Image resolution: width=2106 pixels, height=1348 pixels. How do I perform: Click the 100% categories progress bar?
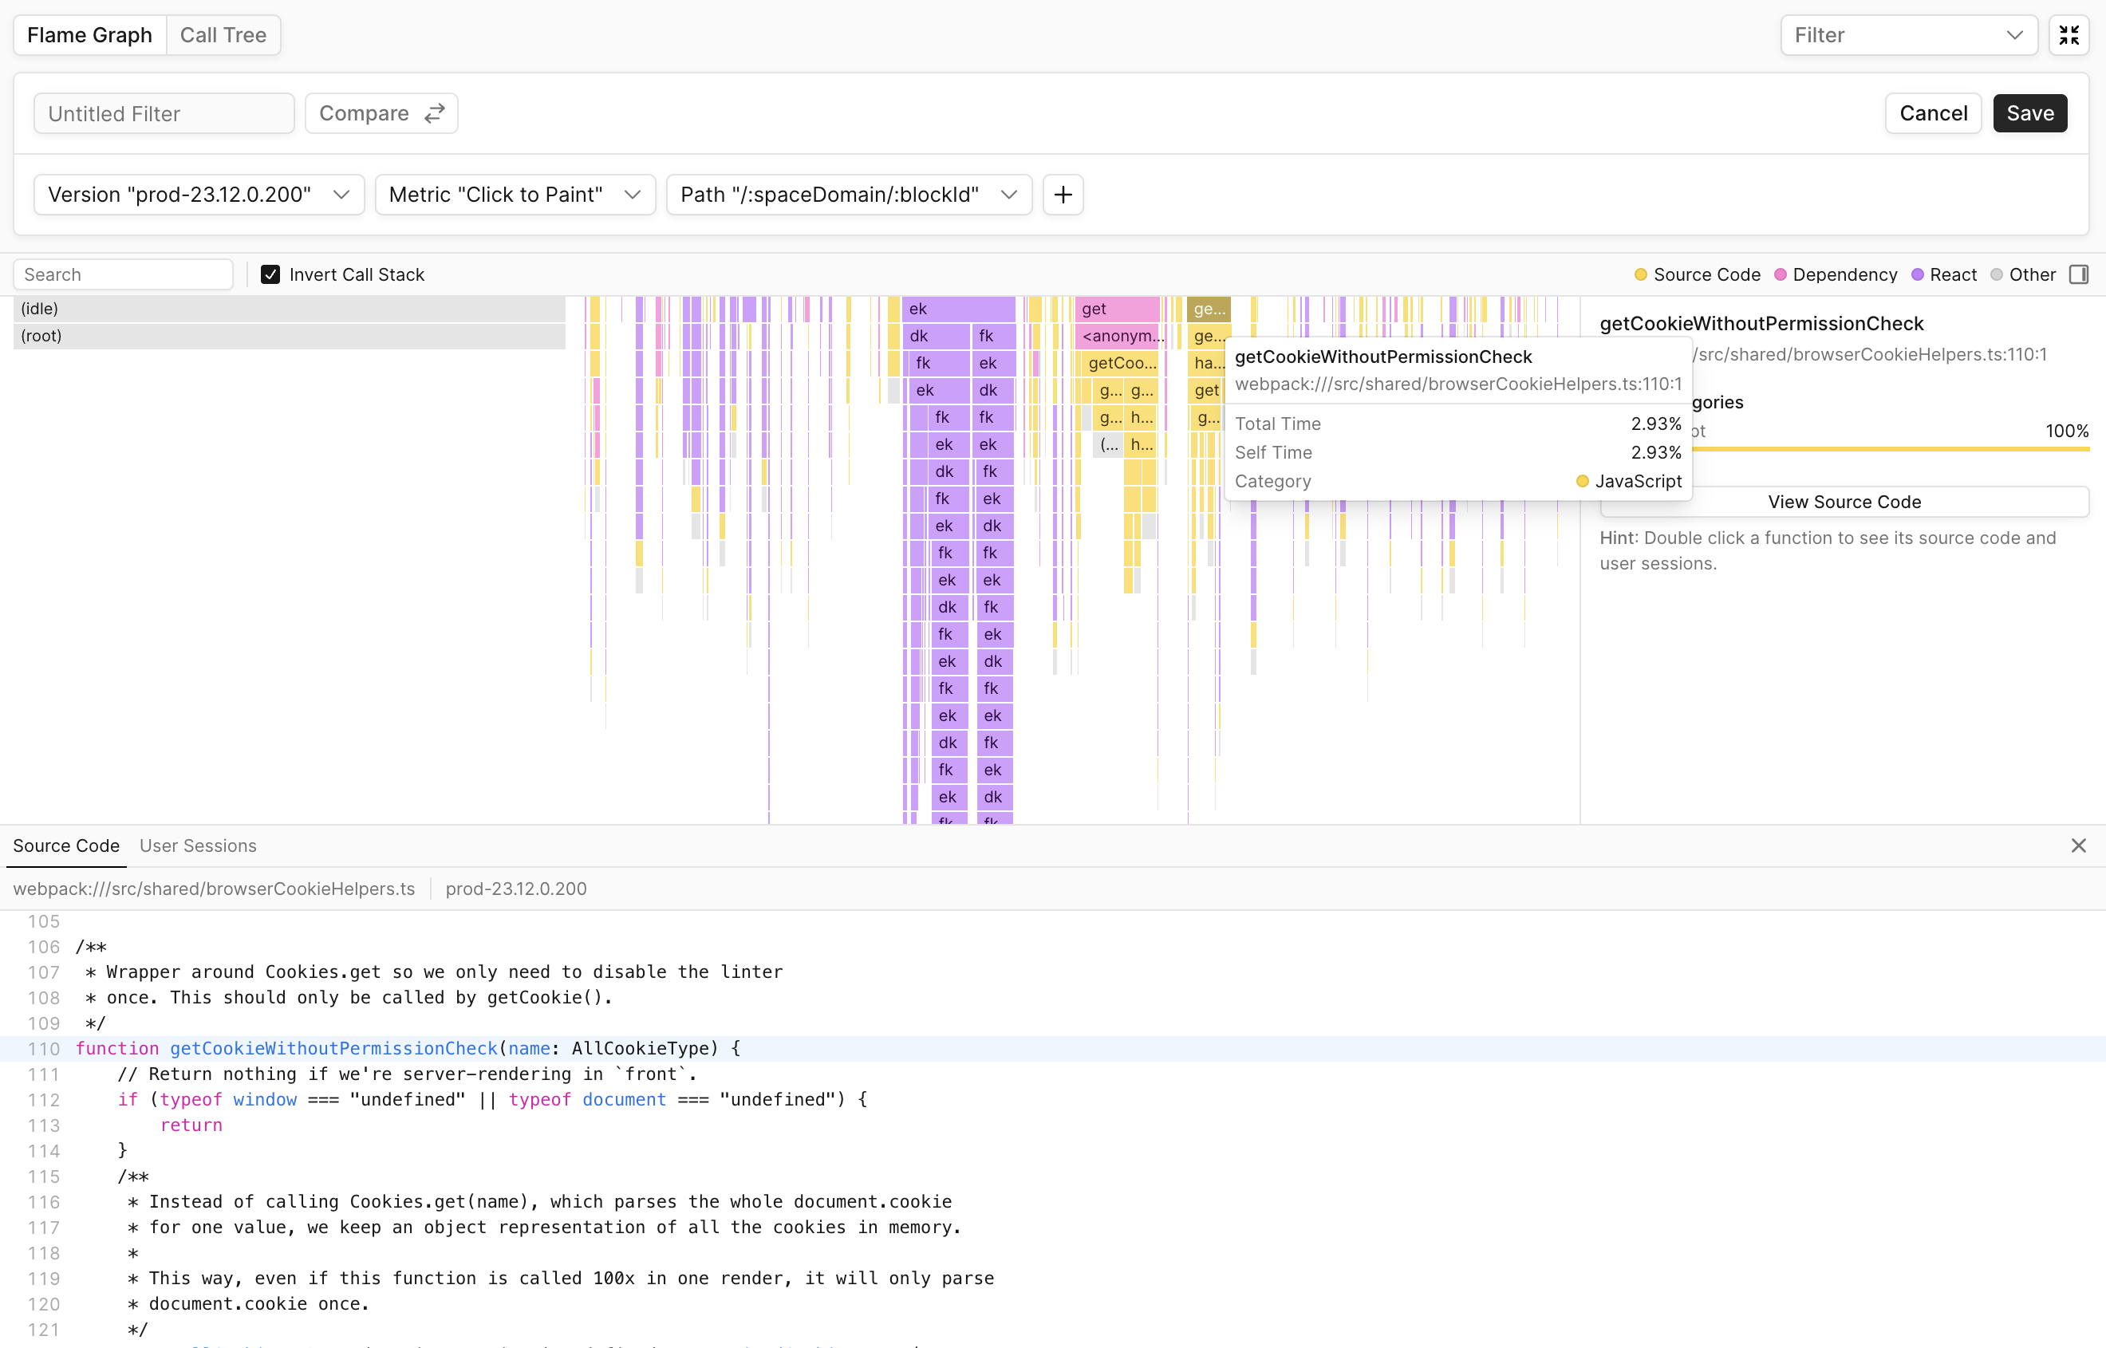(1891, 449)
